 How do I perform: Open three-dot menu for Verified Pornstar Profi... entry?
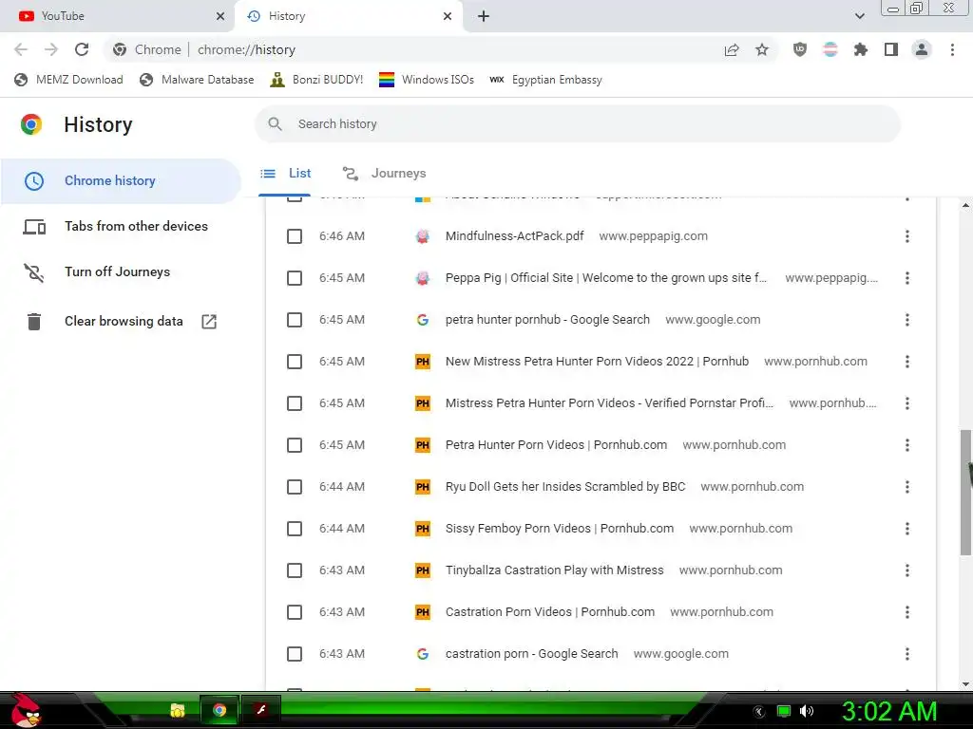click(907, 403)
